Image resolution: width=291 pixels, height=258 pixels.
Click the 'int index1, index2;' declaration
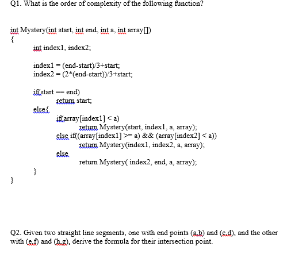coord(62,48)
